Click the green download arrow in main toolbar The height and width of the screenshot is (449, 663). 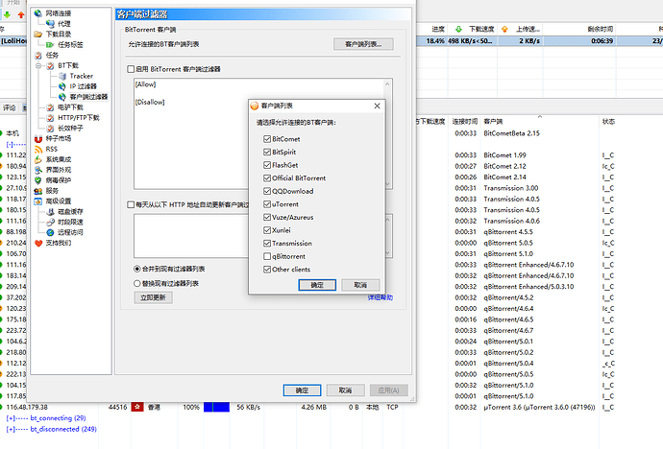point(7,14)
